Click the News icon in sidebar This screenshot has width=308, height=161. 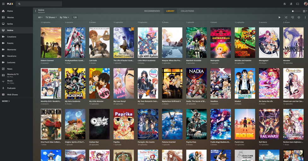click(x=3, y=69)
